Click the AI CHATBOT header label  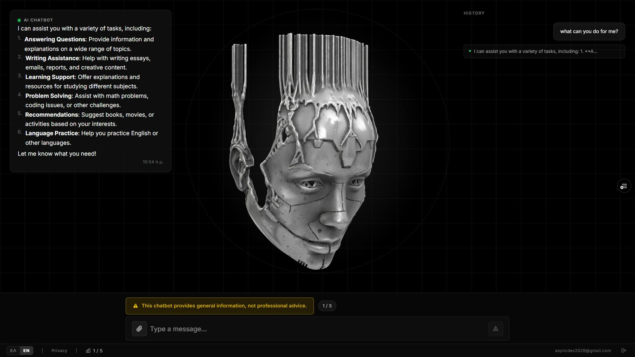coord(38,20)
